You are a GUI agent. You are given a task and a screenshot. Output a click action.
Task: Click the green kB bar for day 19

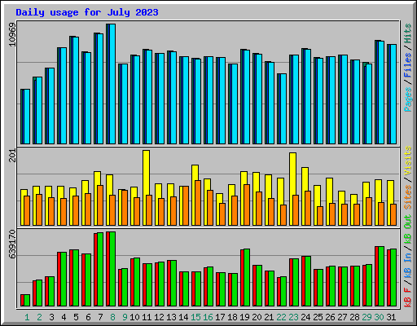click(x=247, y=278)
